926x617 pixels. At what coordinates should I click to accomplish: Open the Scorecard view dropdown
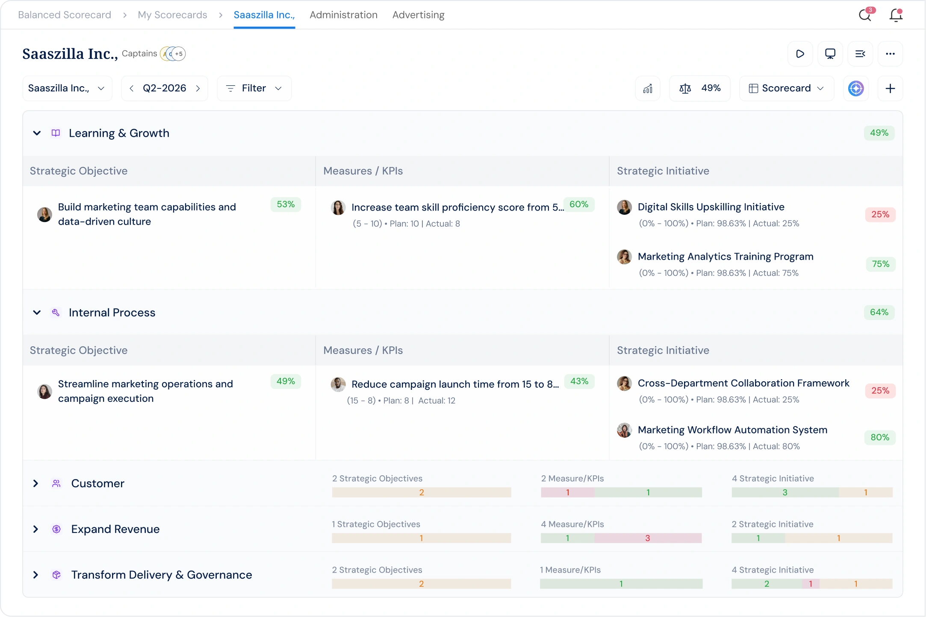click(x=787, y=88)
